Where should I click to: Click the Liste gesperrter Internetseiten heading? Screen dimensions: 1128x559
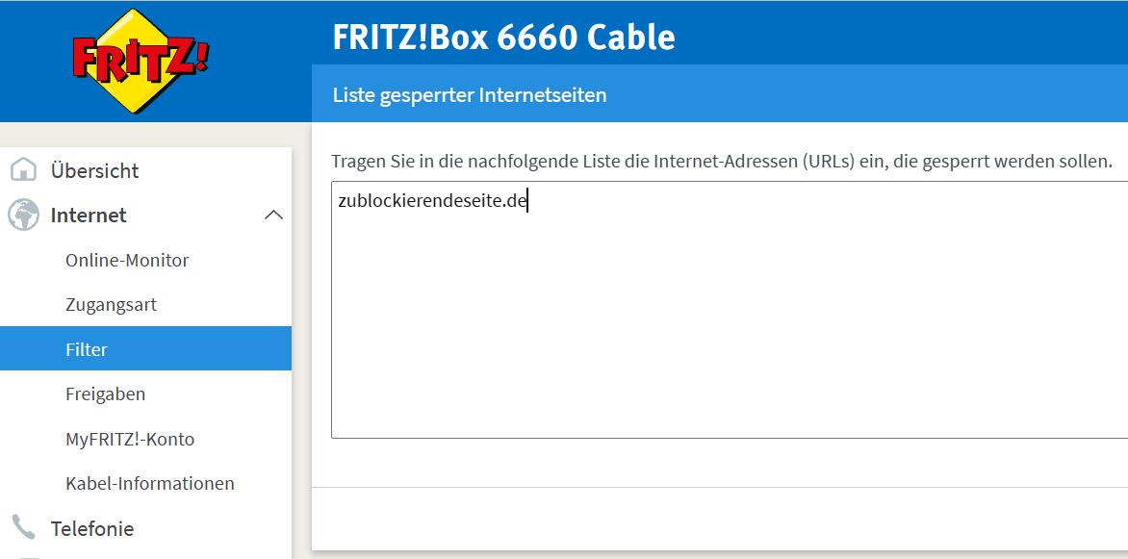click(x=469, y=95)
